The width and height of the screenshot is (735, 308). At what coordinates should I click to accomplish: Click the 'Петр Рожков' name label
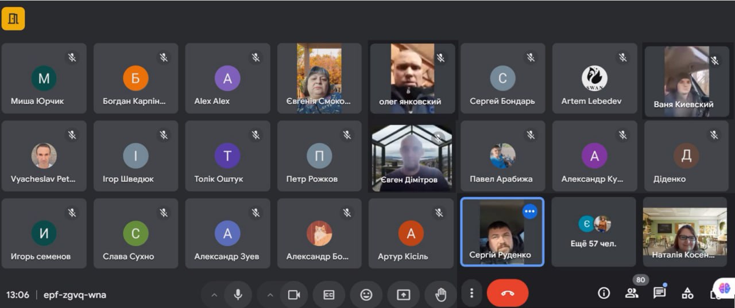pos(312,179)
